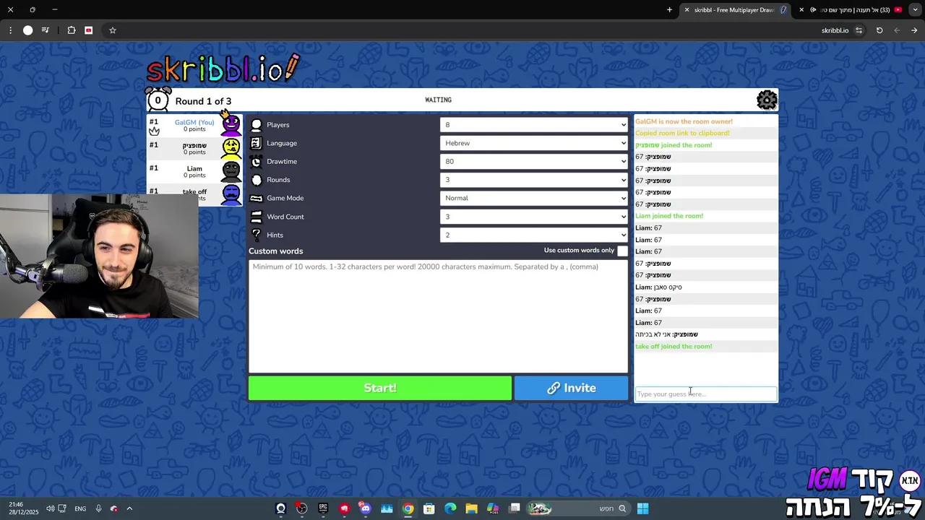Click chat message 'take off joined the room!'
Screen dimensions: 925x520
click(x=674, y=347)
